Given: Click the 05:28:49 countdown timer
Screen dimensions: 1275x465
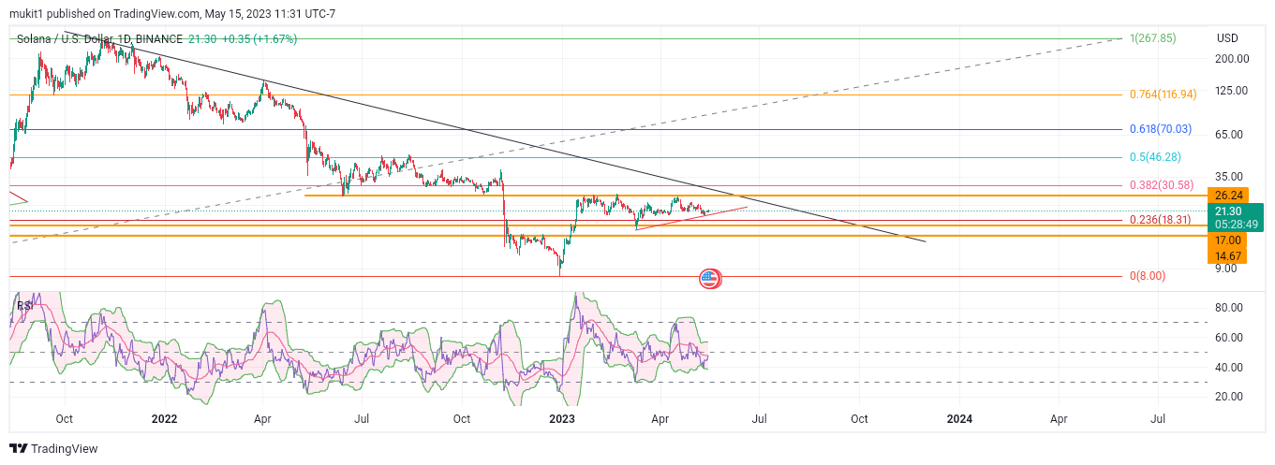Looking at the screenshot, I should [1237, 225].
